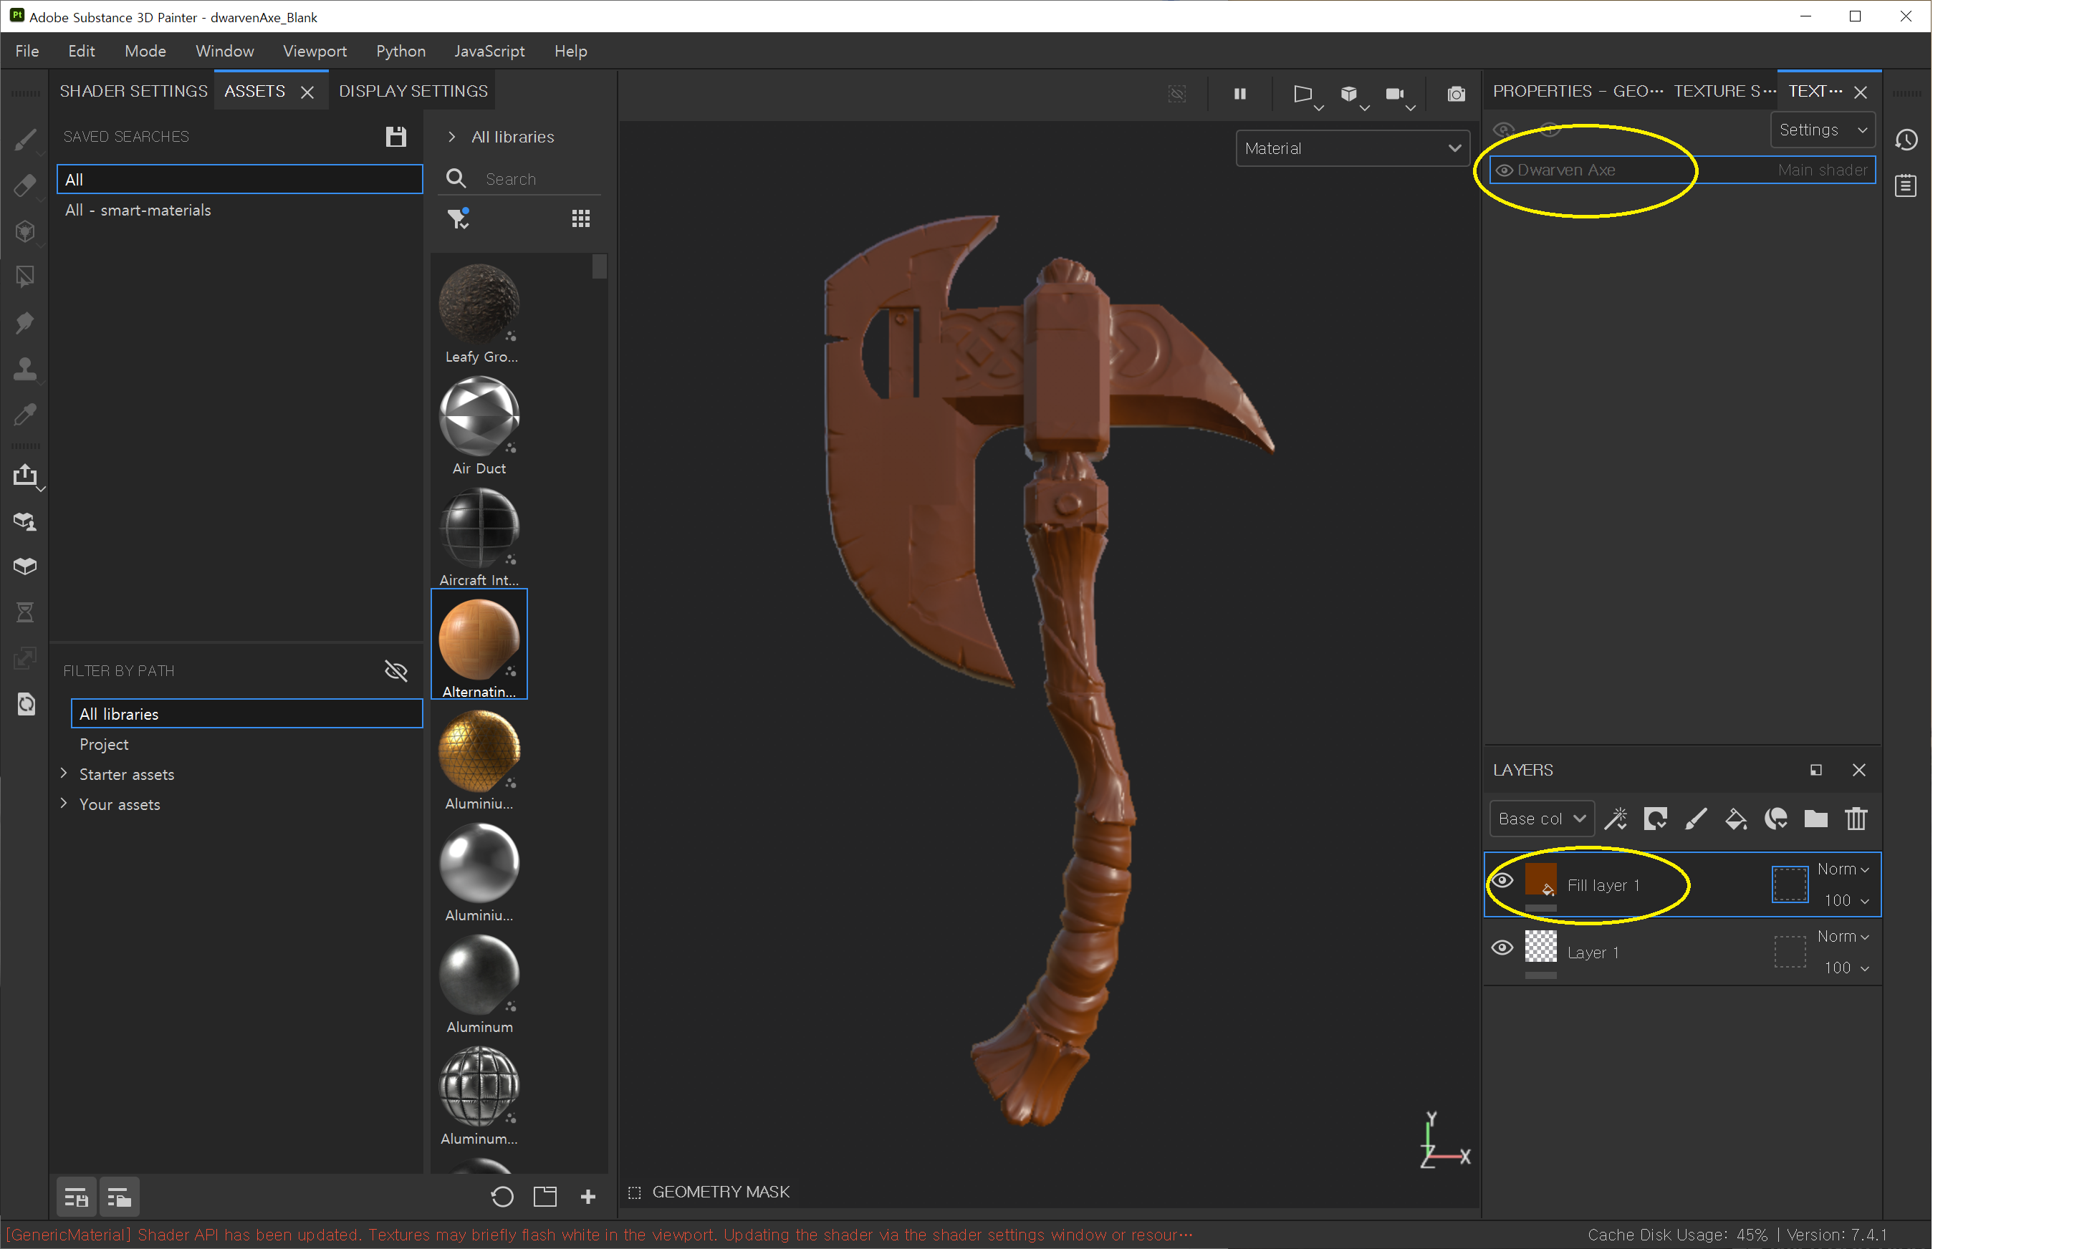Open the Base col channel dropdown
2087x1249 pixels.
(1542, 818)
